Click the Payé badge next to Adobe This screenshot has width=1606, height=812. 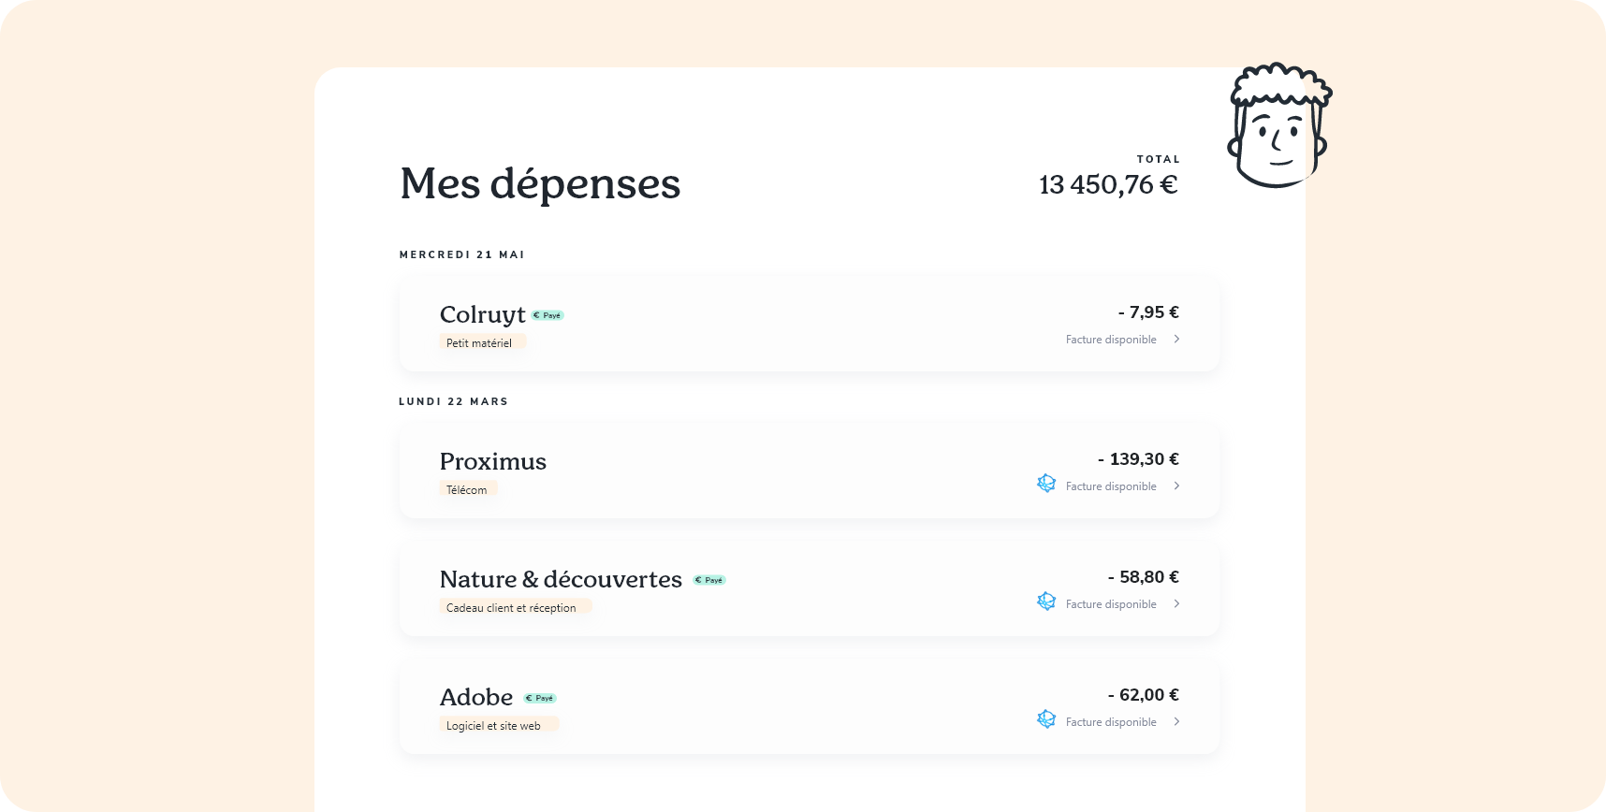[x=540, y=698]
